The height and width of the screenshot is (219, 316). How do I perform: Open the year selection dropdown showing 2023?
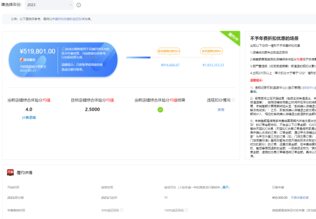coord(49,5)
